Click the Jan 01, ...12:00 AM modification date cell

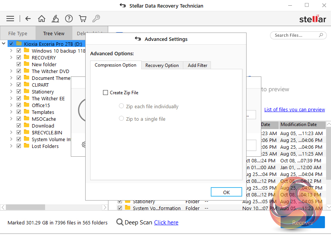pyautogui.click(x=301, y=168)
